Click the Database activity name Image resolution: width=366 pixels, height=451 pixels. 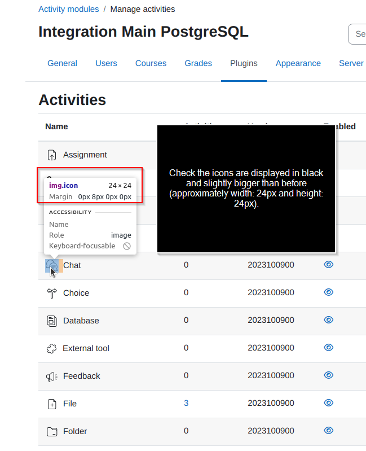[81, 321]
